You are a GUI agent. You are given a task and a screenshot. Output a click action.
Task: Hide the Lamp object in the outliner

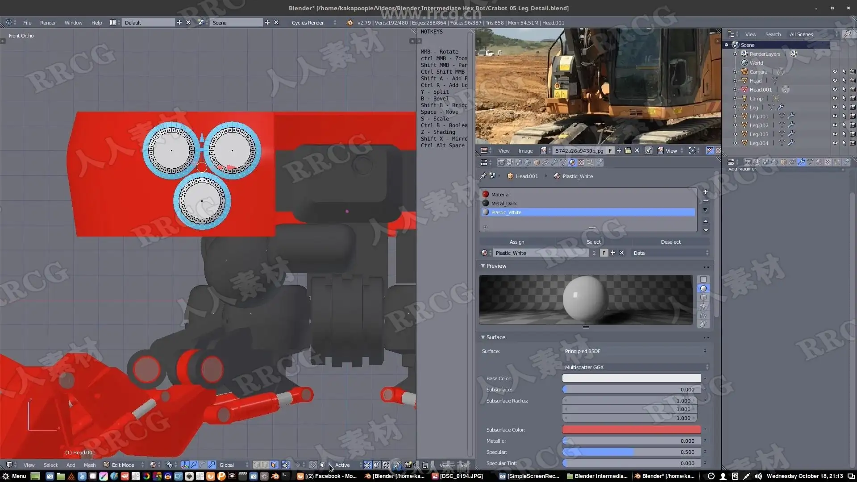point(835,98)
